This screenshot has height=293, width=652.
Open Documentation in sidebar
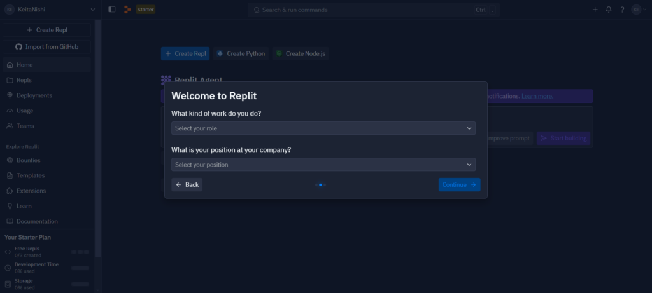[x=46, y=221]
